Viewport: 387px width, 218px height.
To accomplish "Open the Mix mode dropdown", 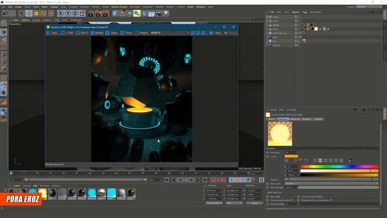I will [x=331, y=183].
